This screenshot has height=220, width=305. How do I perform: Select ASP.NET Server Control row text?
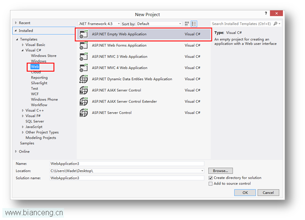(112, 113)
